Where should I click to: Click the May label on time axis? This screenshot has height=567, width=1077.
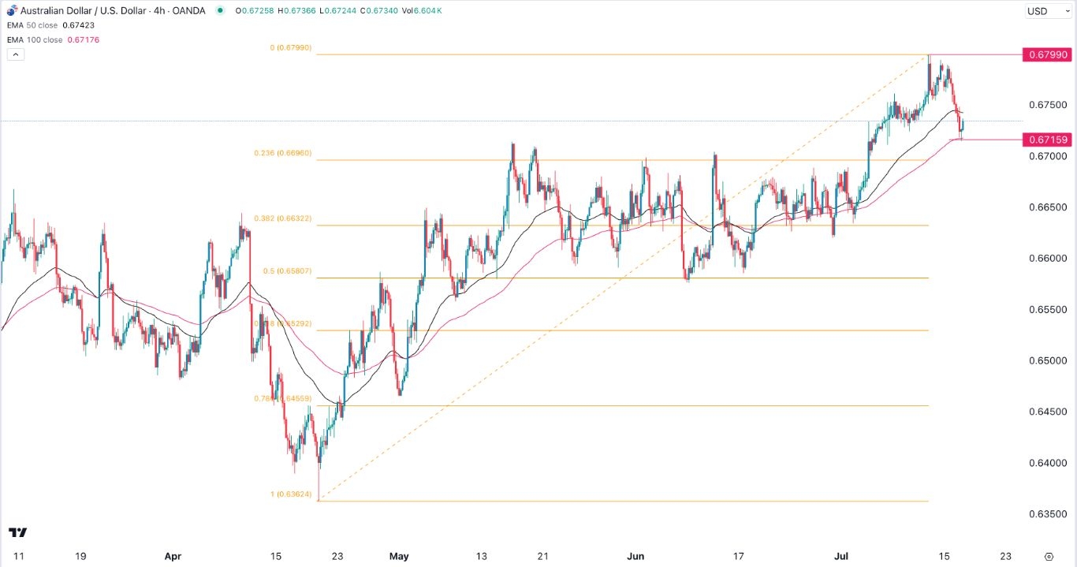[400, 555]
